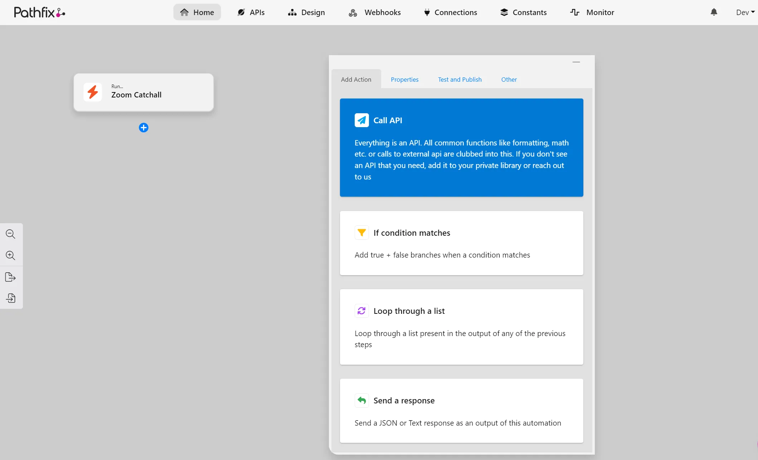Open the Home nav item
The width and height of the screenshot is (758, 460).
197,12
